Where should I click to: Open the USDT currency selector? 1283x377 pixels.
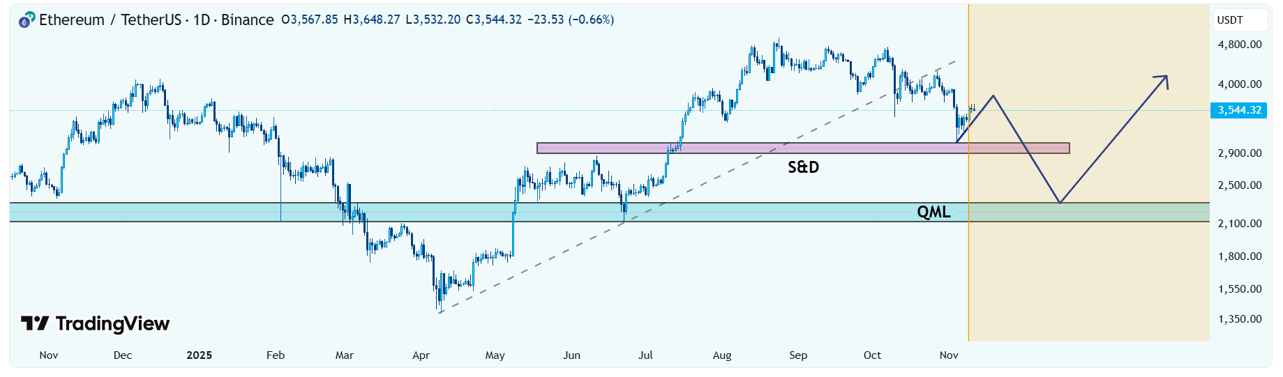[x=1239, y=20]
